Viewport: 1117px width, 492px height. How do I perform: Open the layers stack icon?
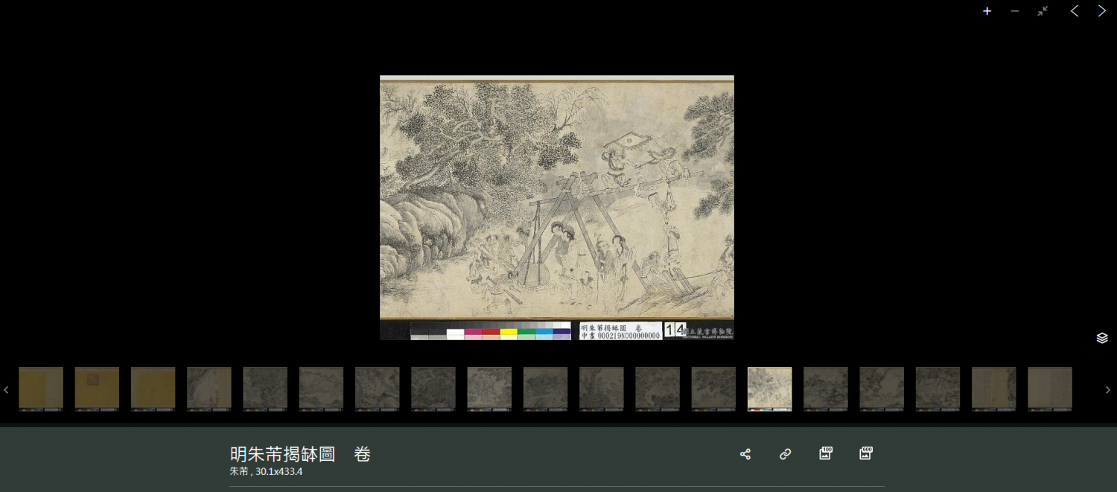point(1102,338)
